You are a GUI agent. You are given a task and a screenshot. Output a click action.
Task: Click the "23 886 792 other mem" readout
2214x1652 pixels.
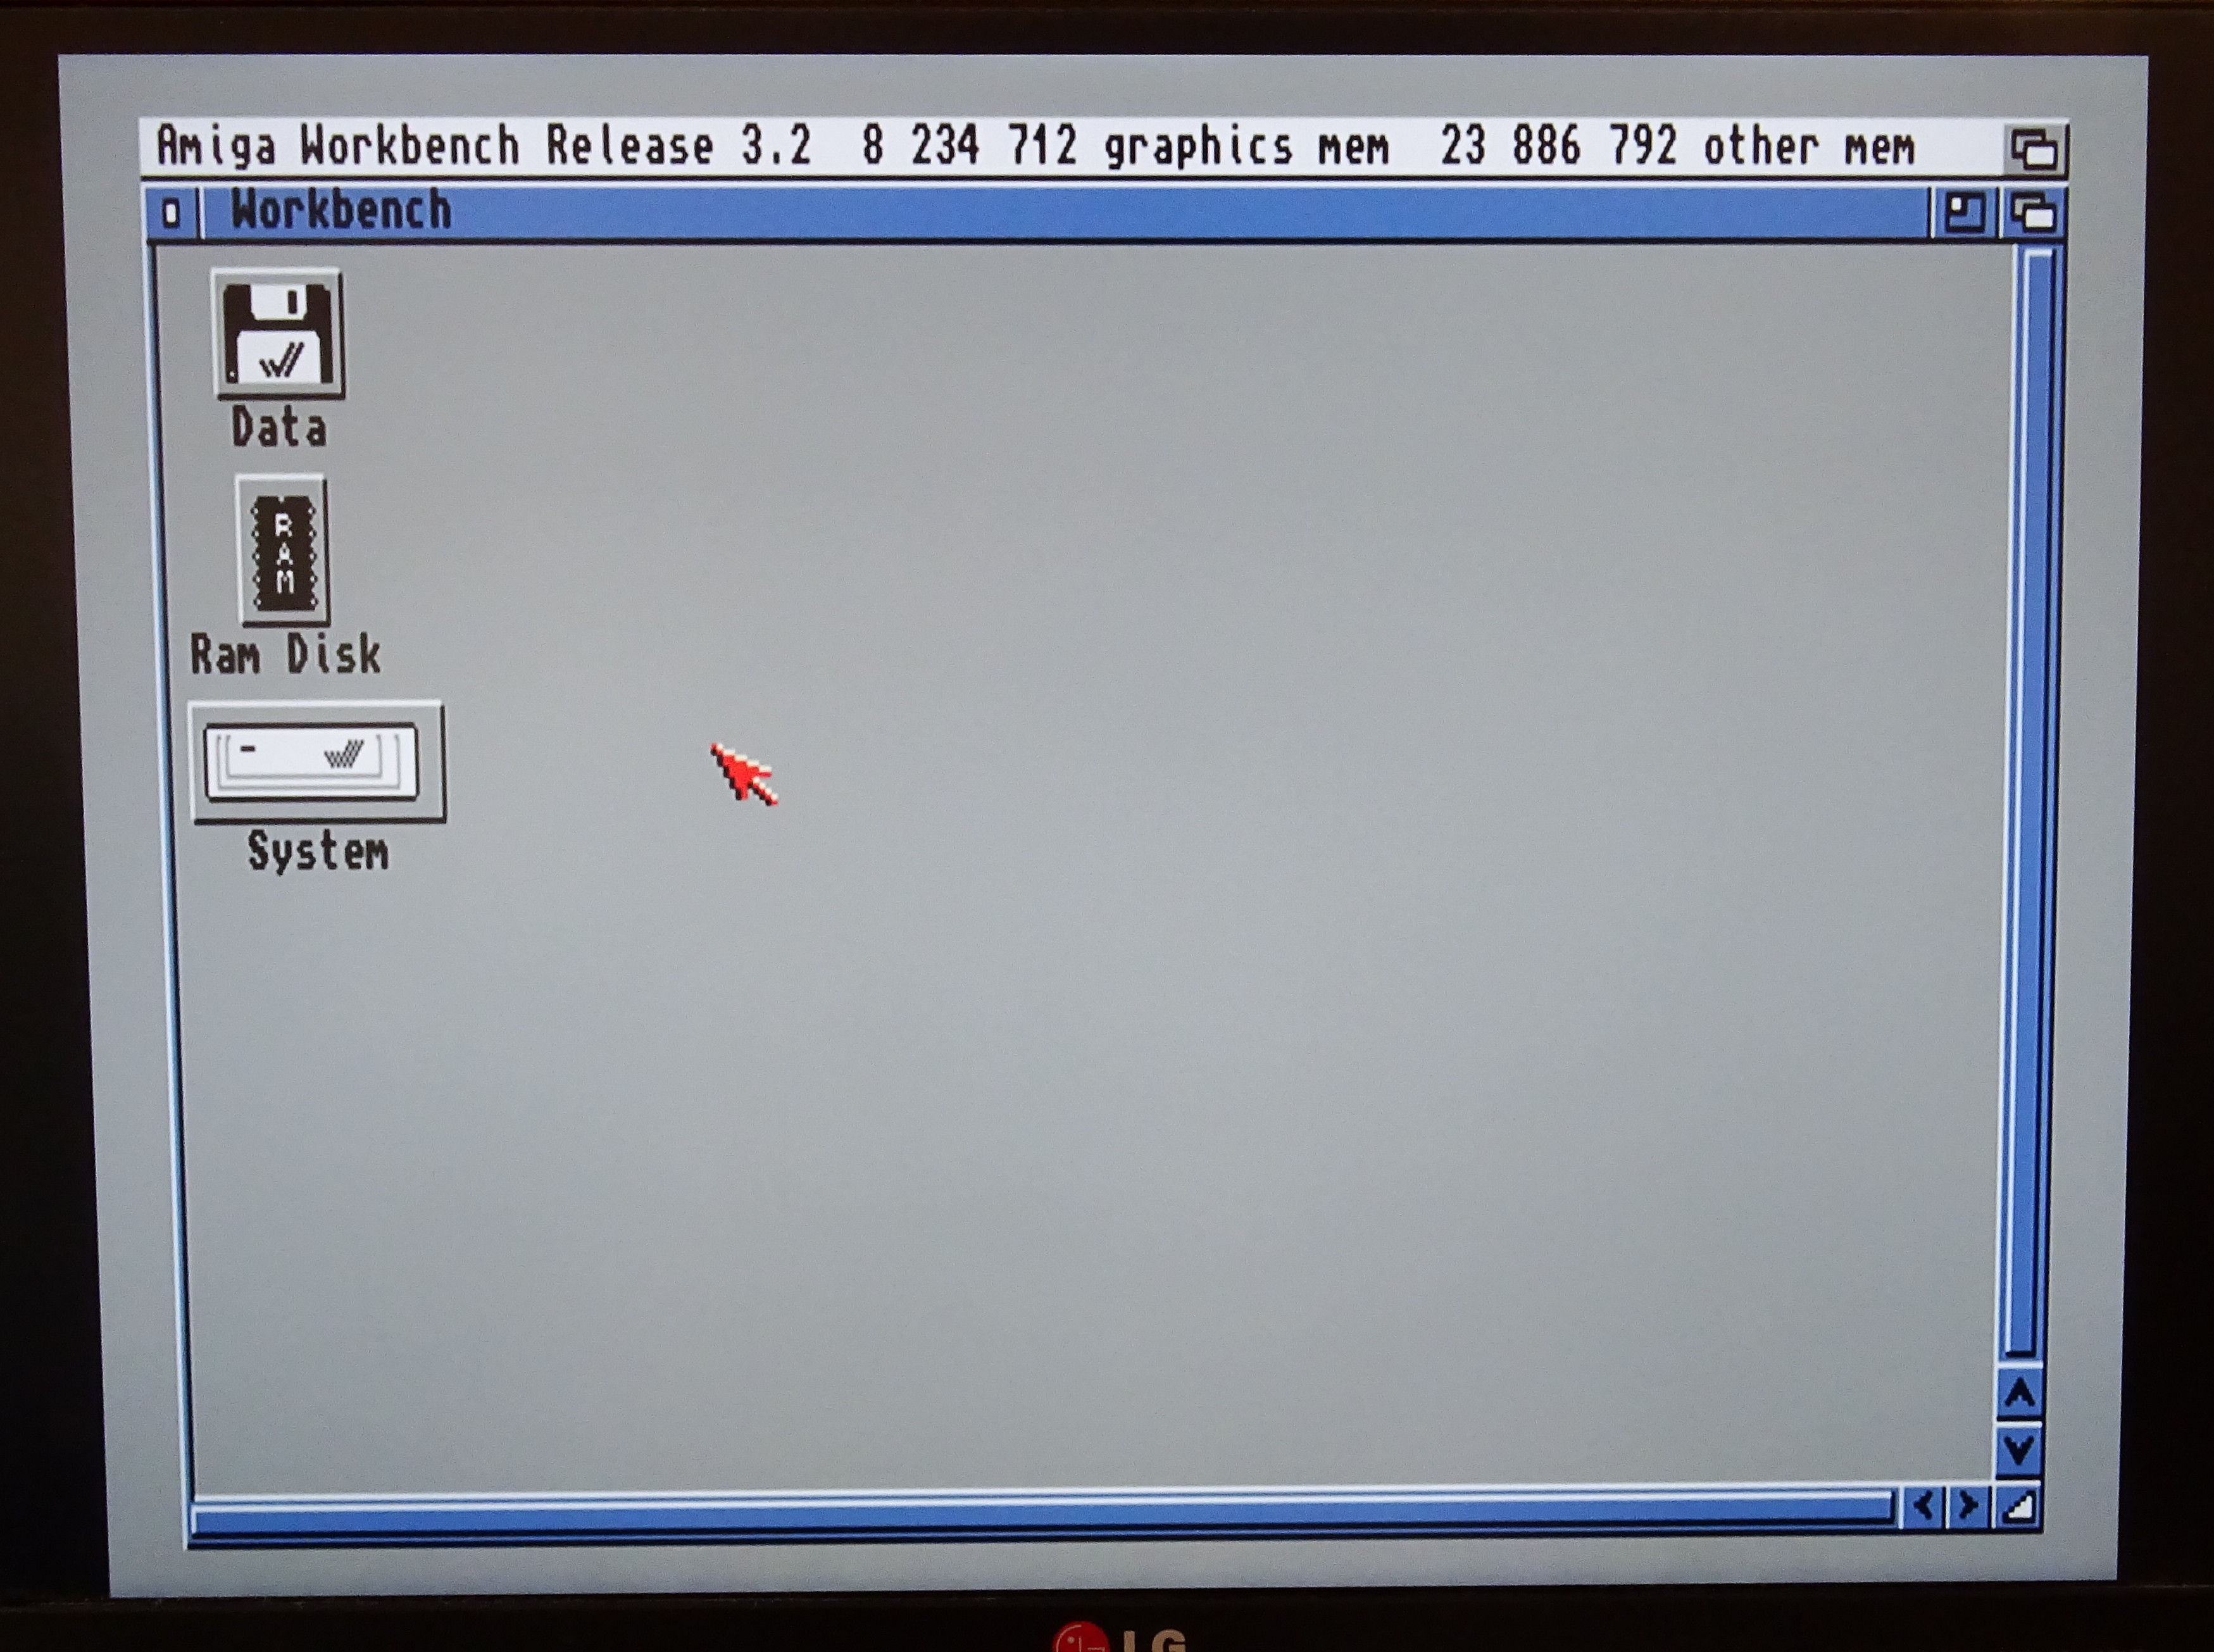(x=1678, y=147)
